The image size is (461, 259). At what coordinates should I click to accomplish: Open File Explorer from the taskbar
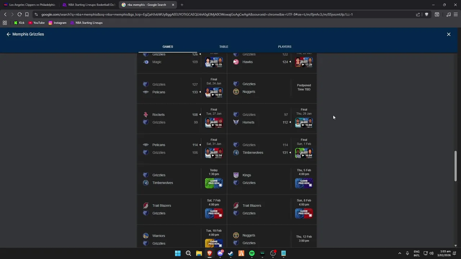tap(199, 253)
